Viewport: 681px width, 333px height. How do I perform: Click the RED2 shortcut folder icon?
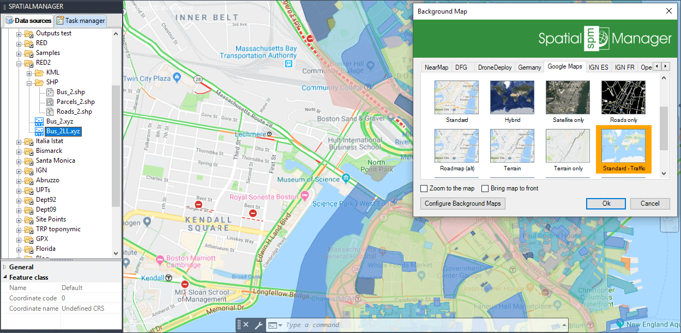[29, 63]
